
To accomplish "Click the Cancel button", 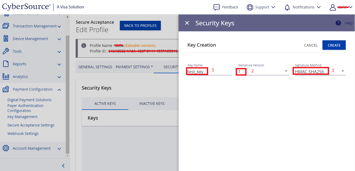I will pyautogui.click(x=311, y=45).
